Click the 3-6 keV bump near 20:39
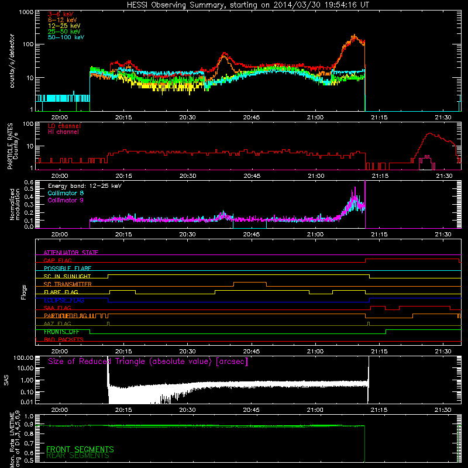The width and height of the screenshot is (468, 468). (x=225, y=54)
